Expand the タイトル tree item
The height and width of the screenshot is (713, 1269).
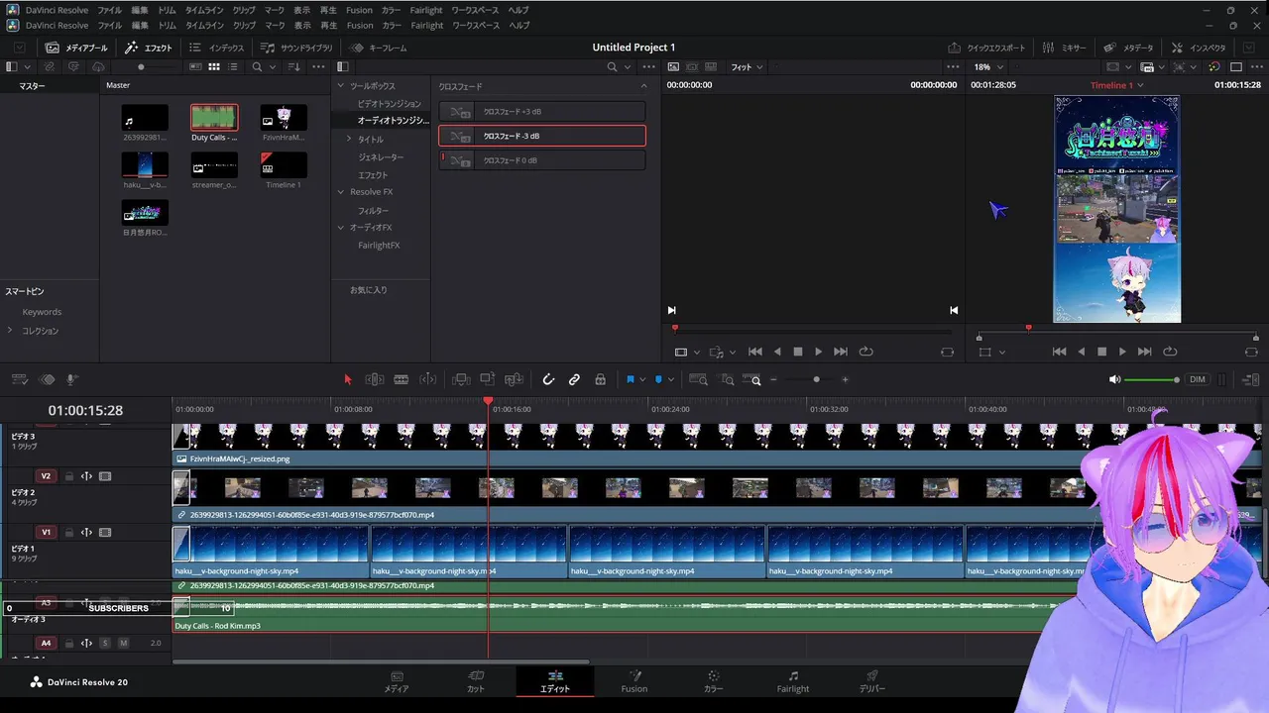pos(349,140)
